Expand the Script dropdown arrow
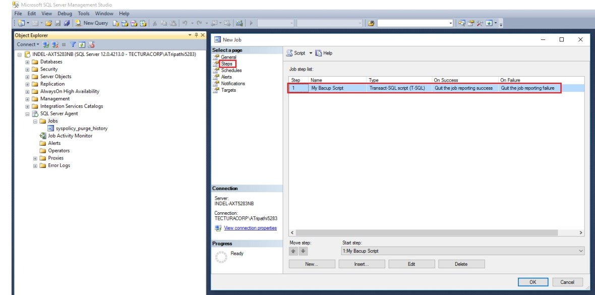Screen dimensions: 595x295 [x=311, y=53]
